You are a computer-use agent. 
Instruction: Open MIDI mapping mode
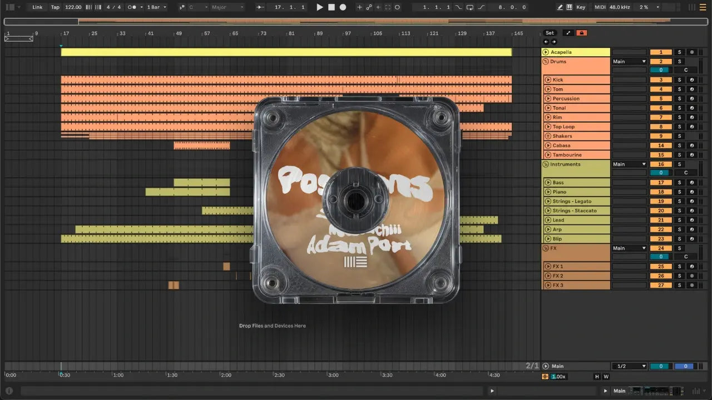[600, 7]
